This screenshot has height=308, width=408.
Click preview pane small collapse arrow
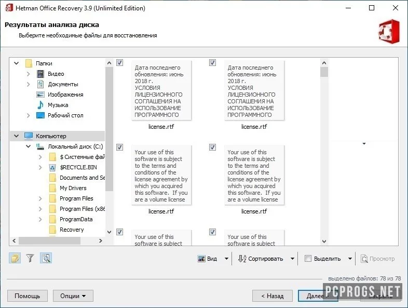click(x=364, y=144)
